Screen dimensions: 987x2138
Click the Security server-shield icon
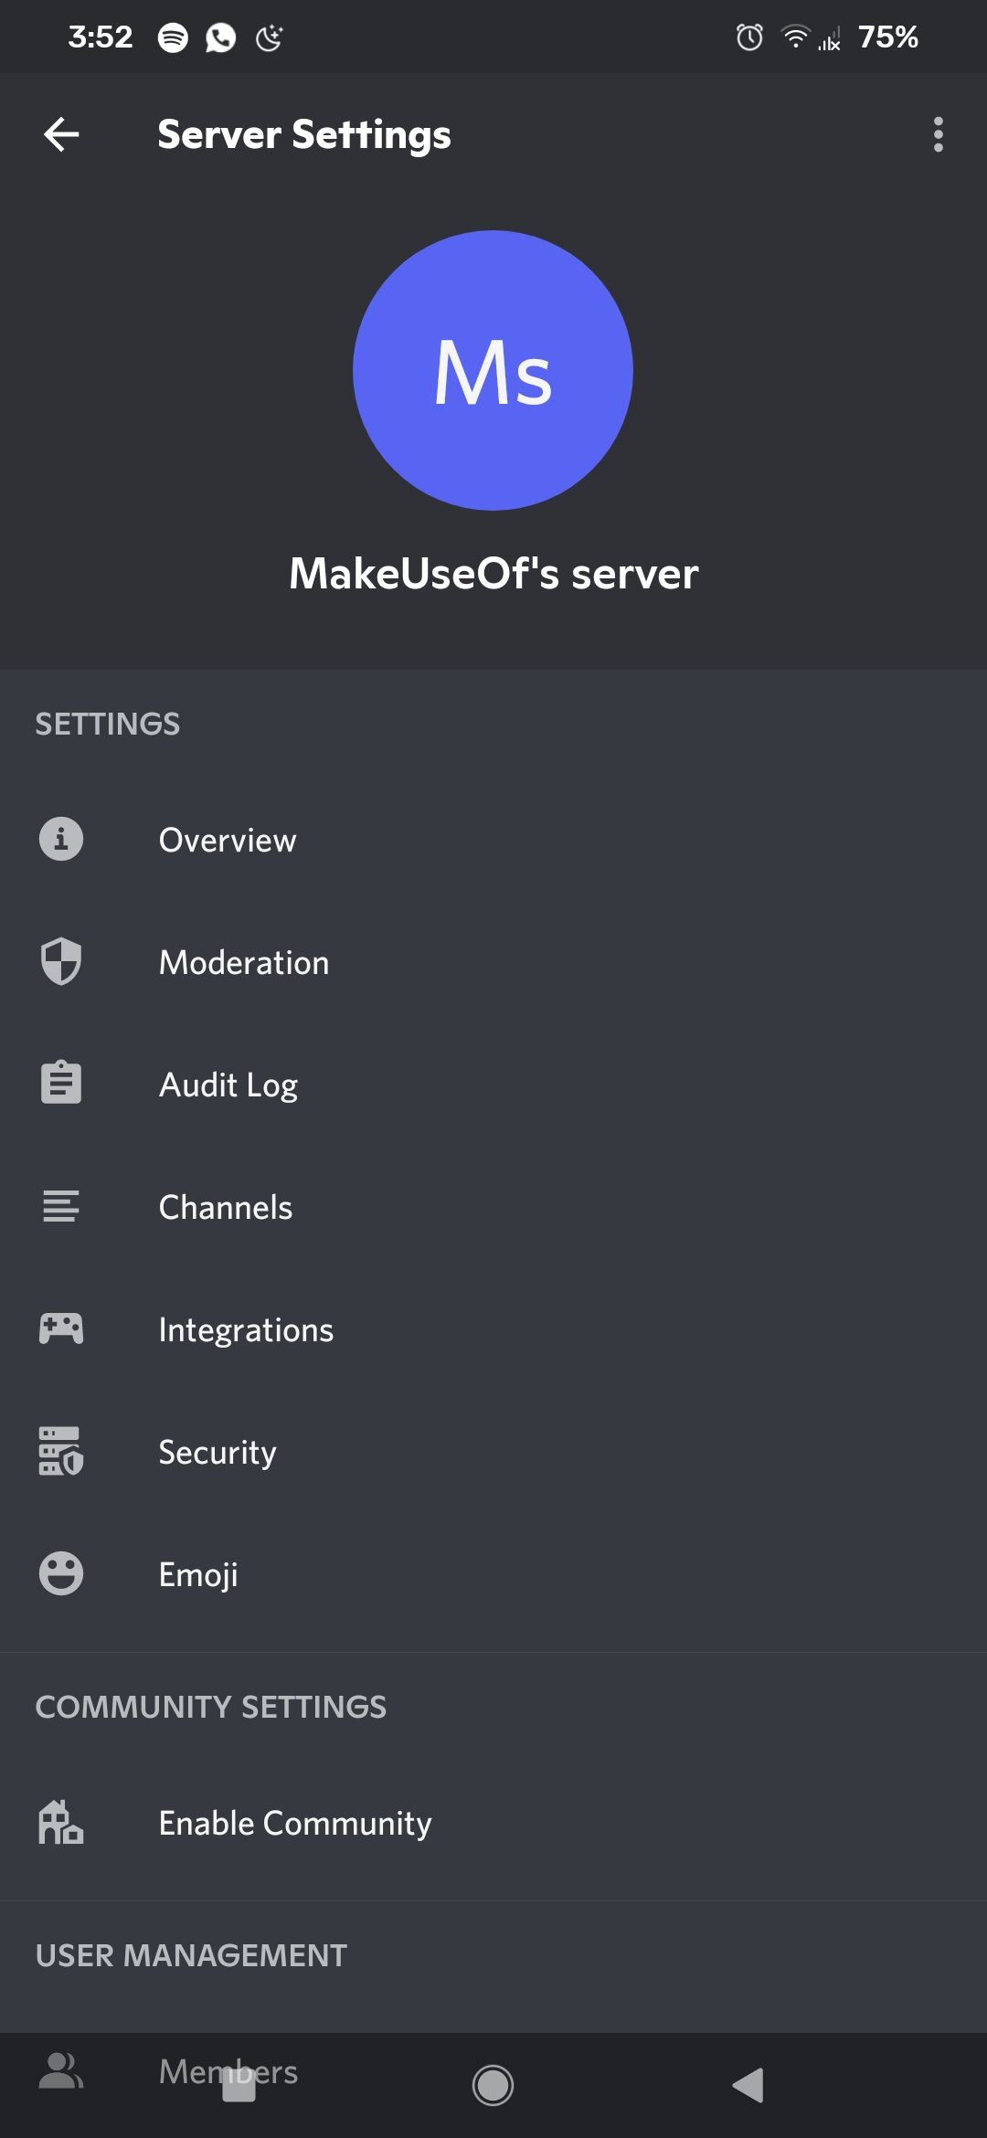(61, 1451)
